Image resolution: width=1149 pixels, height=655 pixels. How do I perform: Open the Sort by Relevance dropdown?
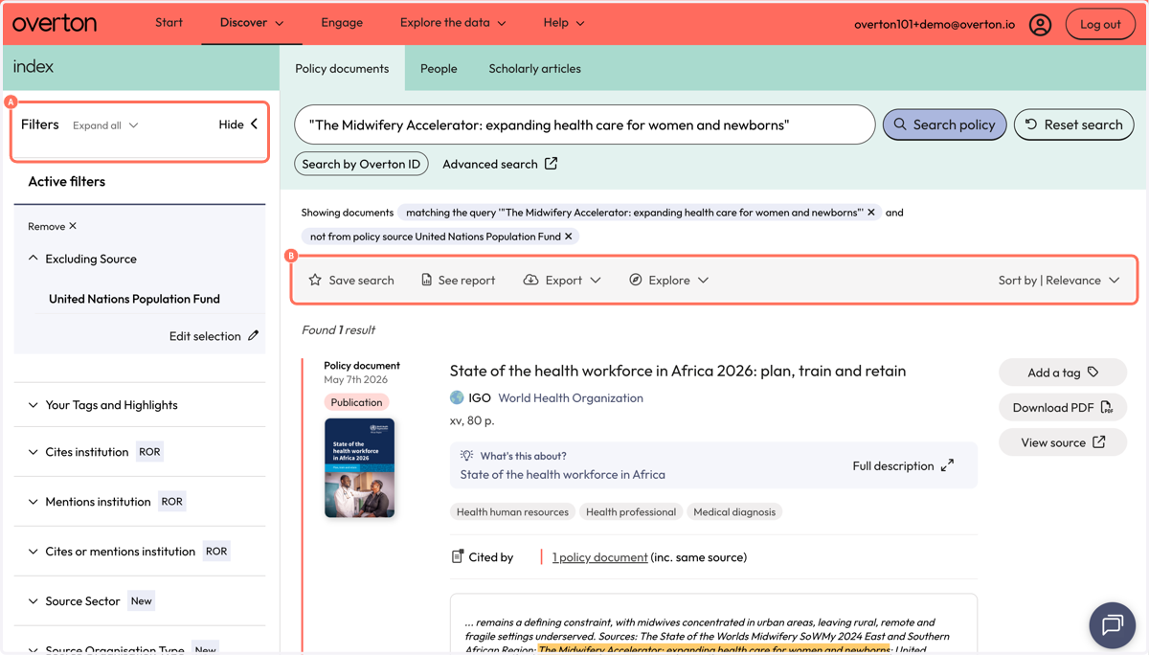(1058, 281)
